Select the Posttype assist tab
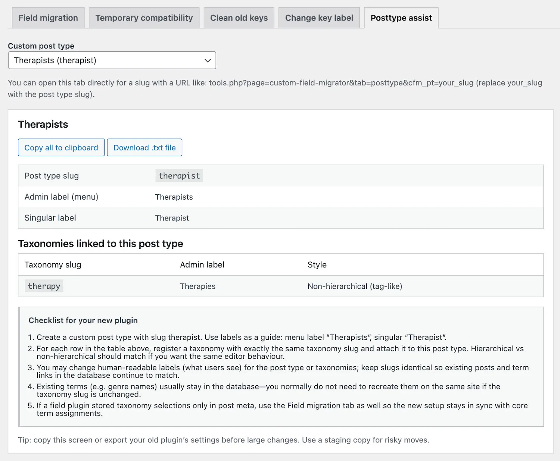The width and height of the screenshot is (560, 461). point(401,18)
